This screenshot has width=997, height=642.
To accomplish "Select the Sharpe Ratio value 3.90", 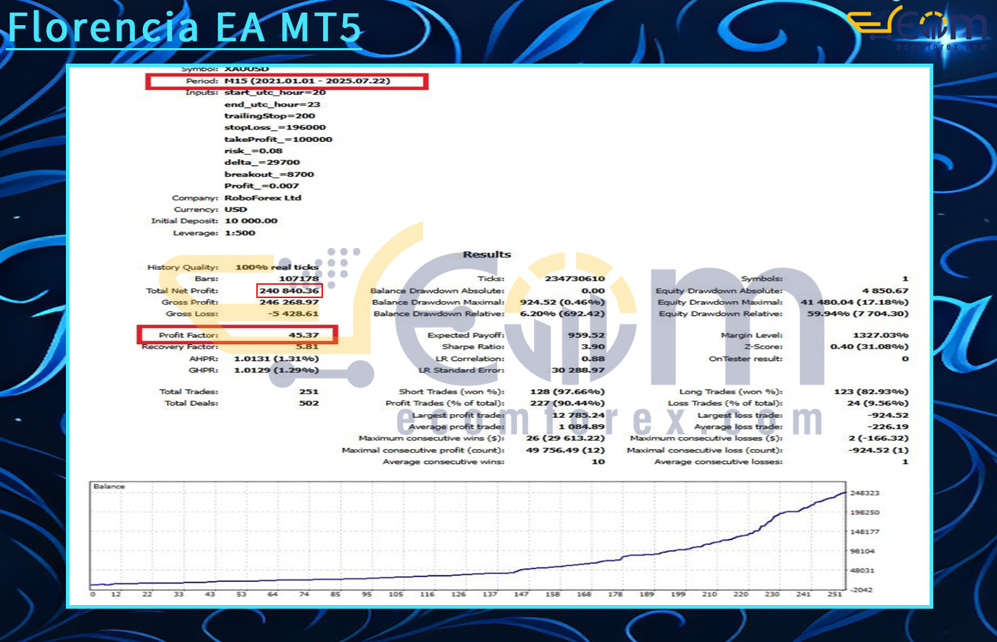I will tap(594, 346).
